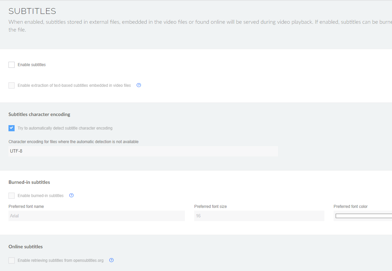This screenshot has width=392, height=271.
Task: Check the embedded text-based subtitles extraction box
Action: pyautogui.click(x=12, y=85)
